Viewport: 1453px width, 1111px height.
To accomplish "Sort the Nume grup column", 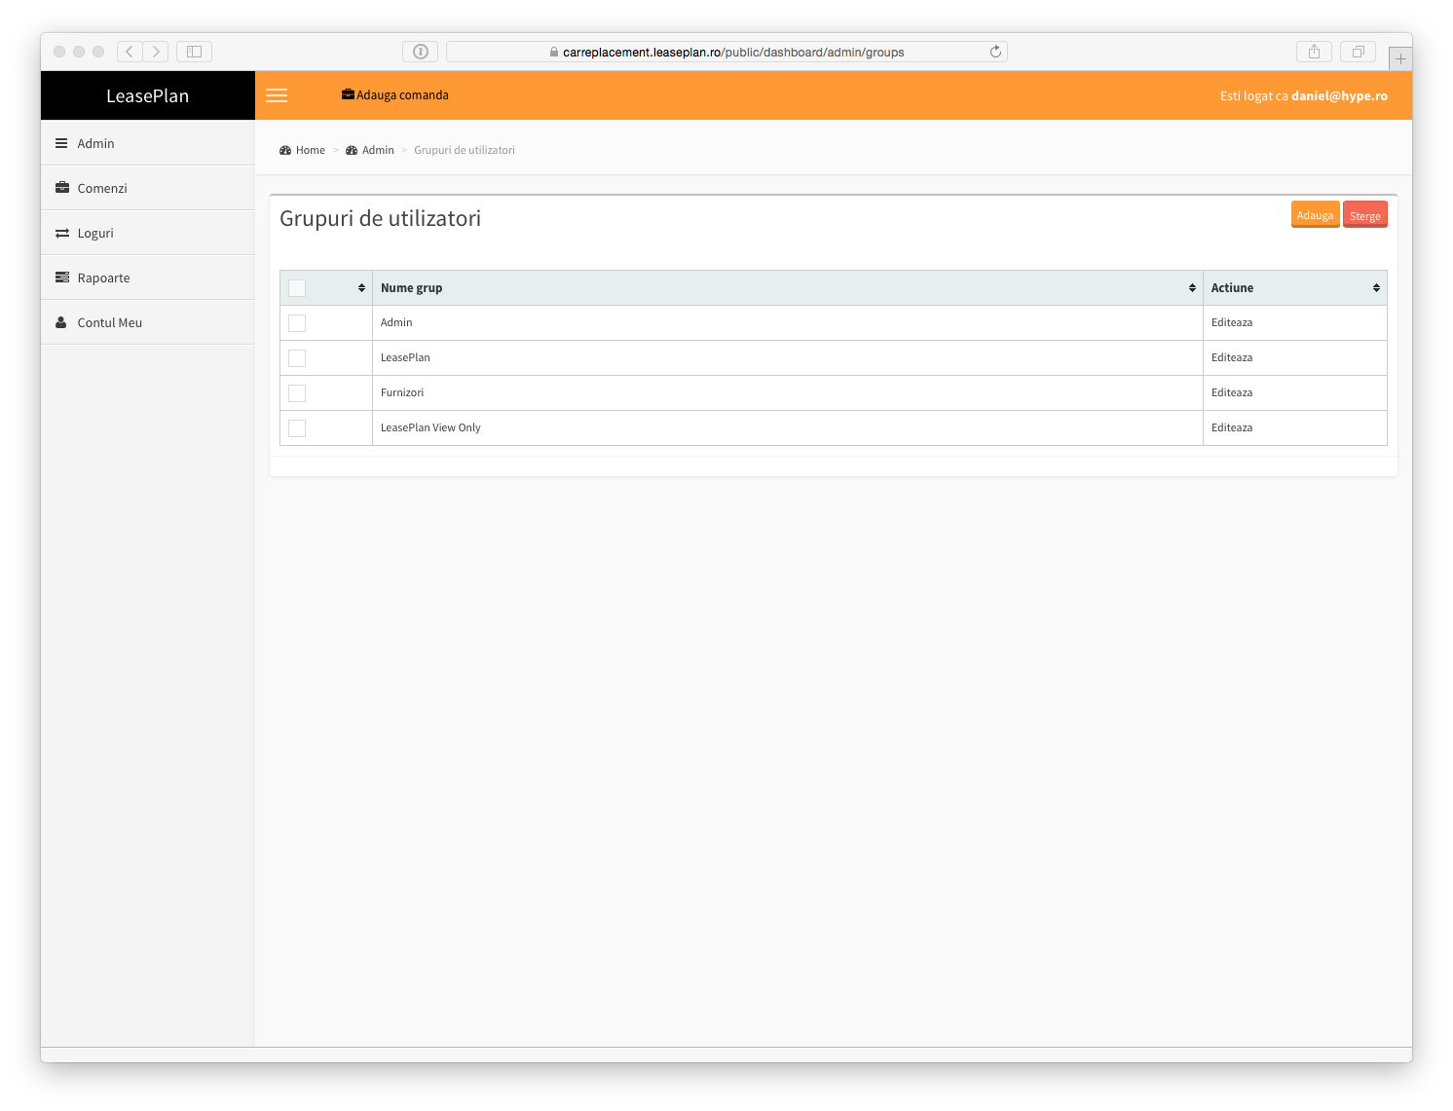I will (x=1192, y=288).
